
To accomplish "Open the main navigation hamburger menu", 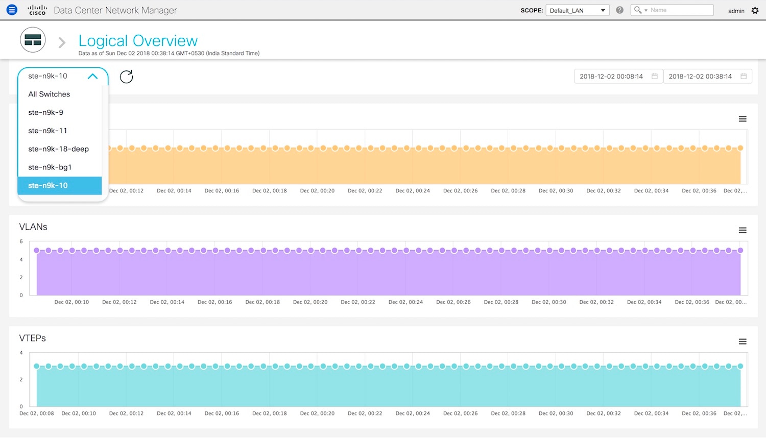I will point(12,10).
